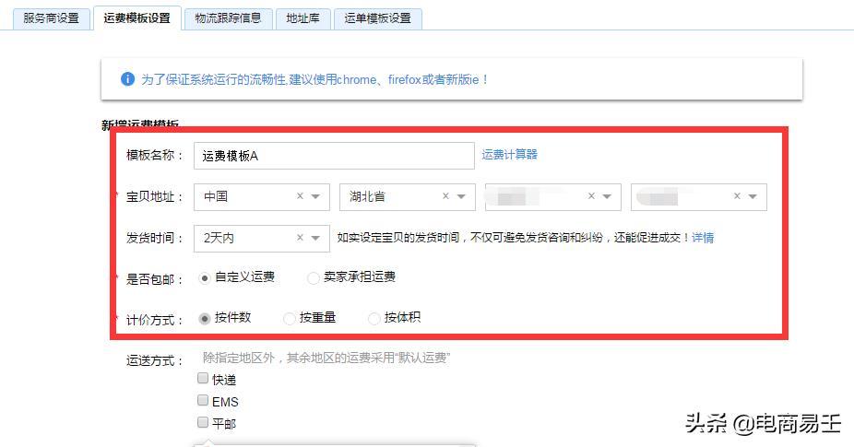This screenshot has width=854, height=447.
Task: Click the chrome/firefox browser recommendation notice text
Action: pyautogui.click(x=314, y=79)
